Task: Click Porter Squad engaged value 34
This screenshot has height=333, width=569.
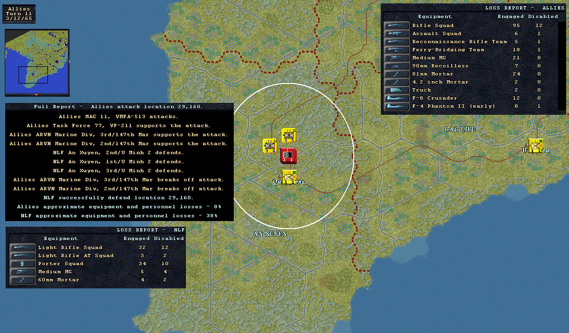Action: pyautogui.click(x=142, y=264)
